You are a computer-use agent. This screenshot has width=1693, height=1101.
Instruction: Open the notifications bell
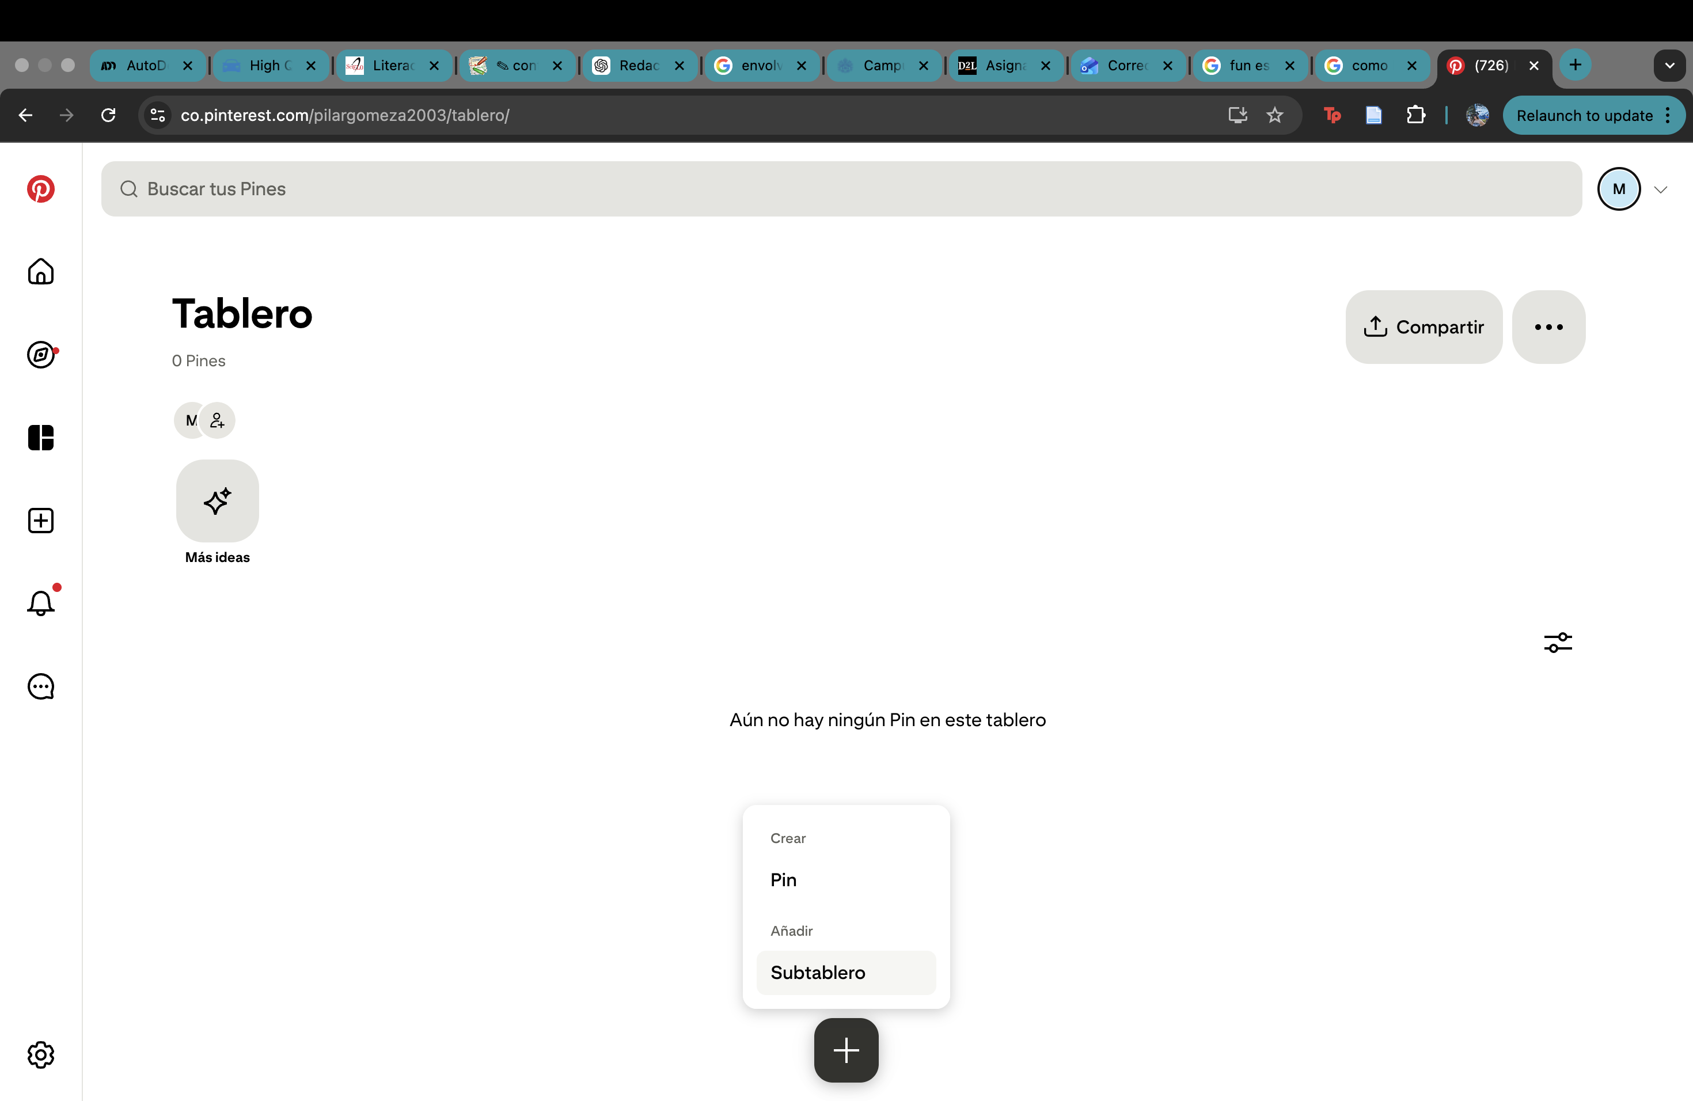pos(40,604)
